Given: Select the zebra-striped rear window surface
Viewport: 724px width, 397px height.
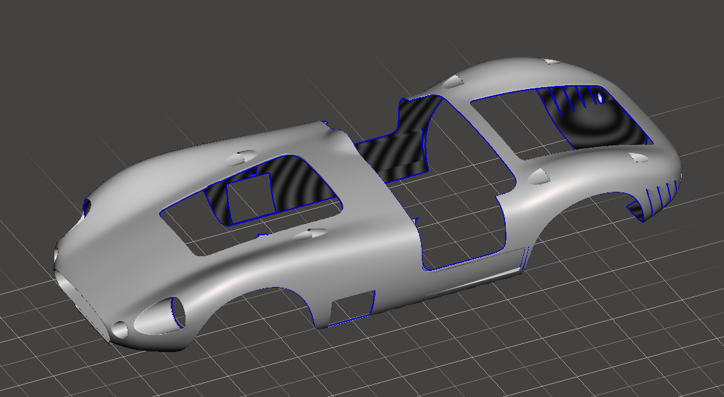Looking at the screenshot, I should [x=596, y=119].
